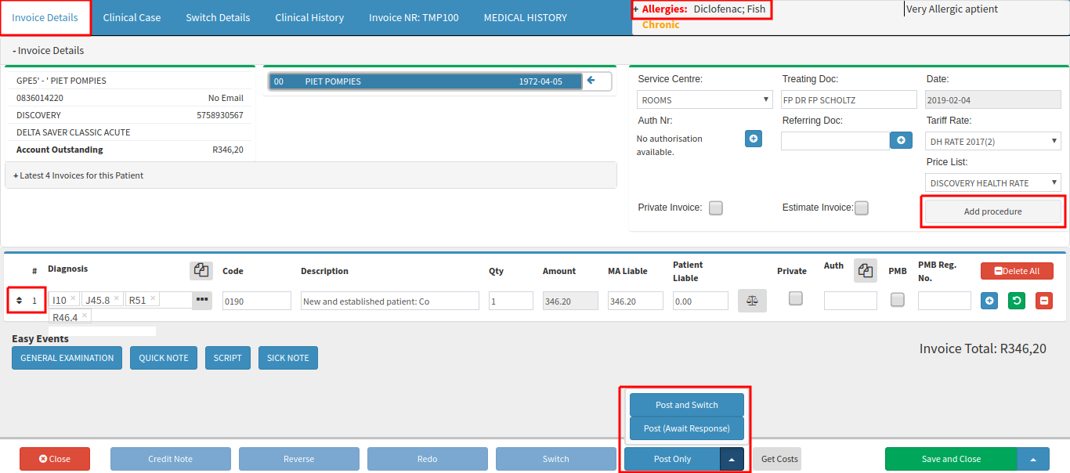1070x473 pixels.
Task: Click the PMB Reg. No. field
Action: (945, 301)
